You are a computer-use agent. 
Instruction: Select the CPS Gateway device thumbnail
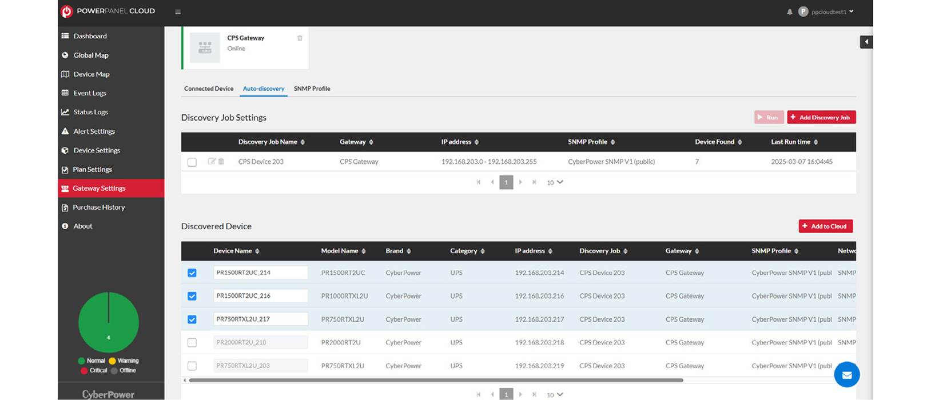tap(205, 47)
